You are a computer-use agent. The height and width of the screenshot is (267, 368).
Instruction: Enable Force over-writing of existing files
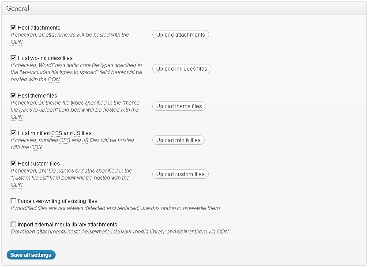(x=13, y=201)
